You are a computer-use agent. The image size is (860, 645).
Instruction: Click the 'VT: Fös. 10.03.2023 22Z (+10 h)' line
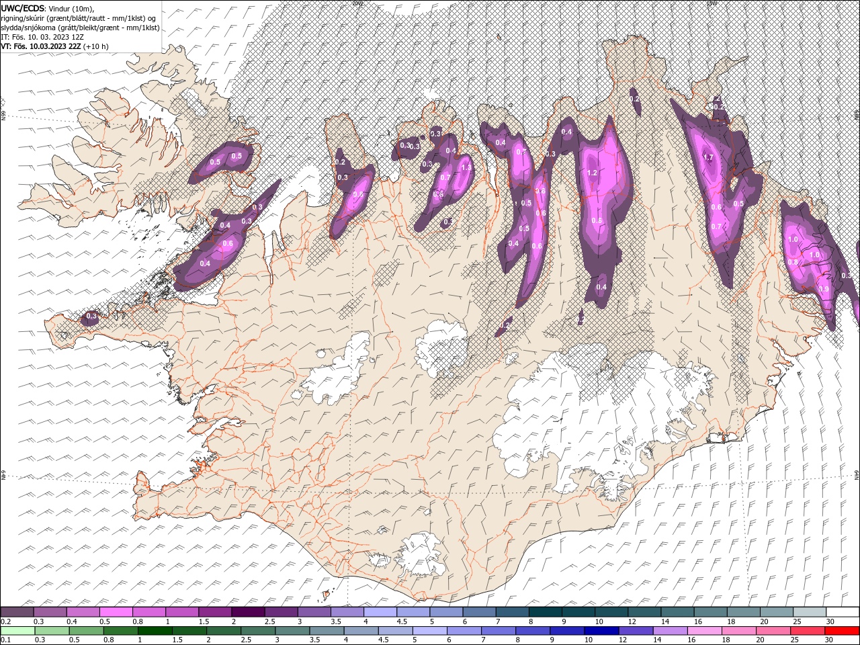point(54,46)
